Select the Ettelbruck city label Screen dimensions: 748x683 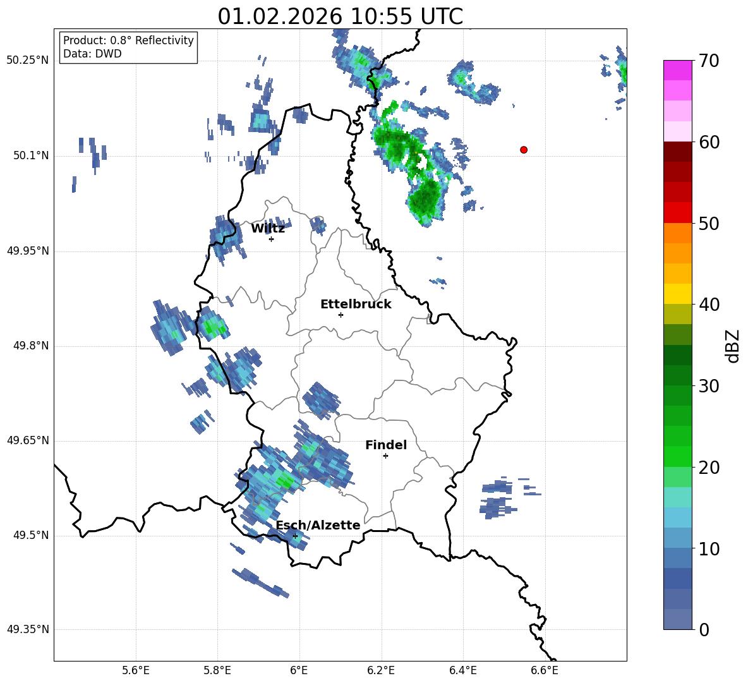[x=356, y=305]
